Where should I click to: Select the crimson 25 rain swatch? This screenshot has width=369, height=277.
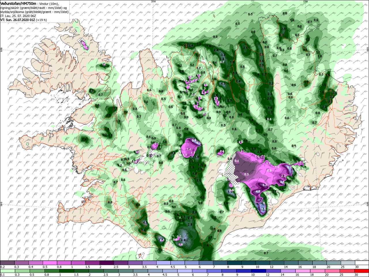[x=347, y=271]
